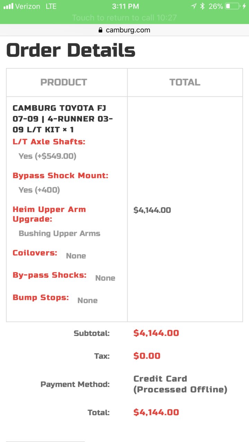Tap the L/T Axle Shafts option label

(49, 142)
